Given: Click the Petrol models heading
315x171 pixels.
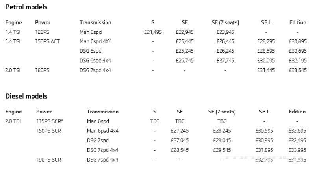Looking at the screenshot, I should tap(26, 7).
